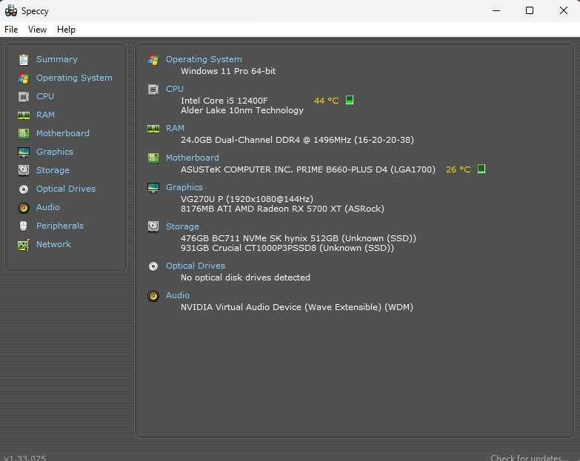Click RAM stick icon in summary pane
580x461 pixels.
pyautogui.click(x=153, y=129)
